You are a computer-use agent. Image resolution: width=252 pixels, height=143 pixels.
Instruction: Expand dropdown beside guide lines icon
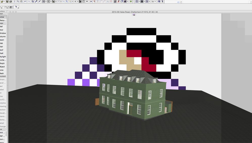pyautogui.click(x=46, y=2)
